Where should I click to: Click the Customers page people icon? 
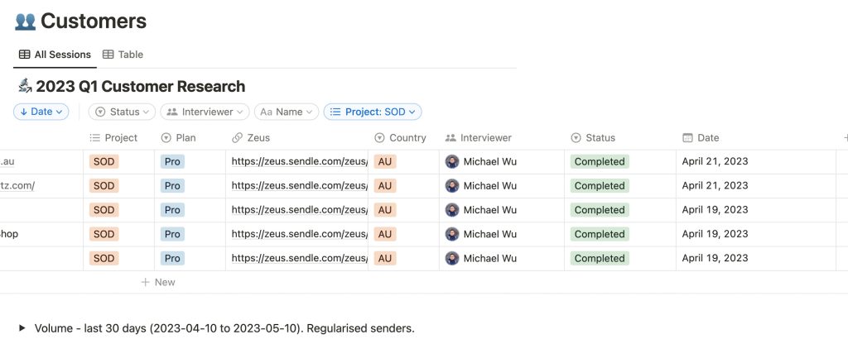[25, 21]
